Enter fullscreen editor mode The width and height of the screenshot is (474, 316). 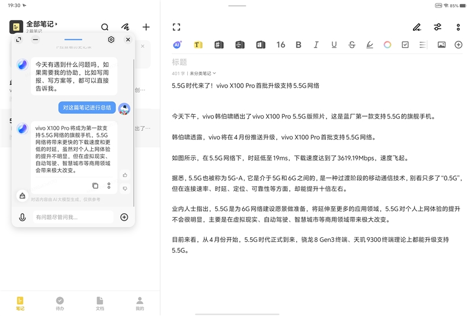pos(177,27)
